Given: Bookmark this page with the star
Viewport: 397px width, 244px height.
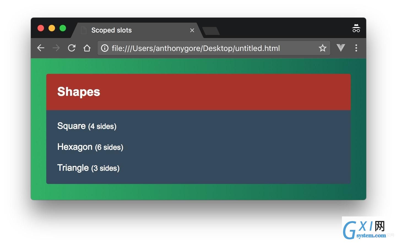Looking at the screenshot, I should pos(322,48).
